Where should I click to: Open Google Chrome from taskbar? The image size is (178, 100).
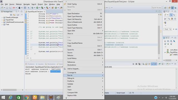27,97
